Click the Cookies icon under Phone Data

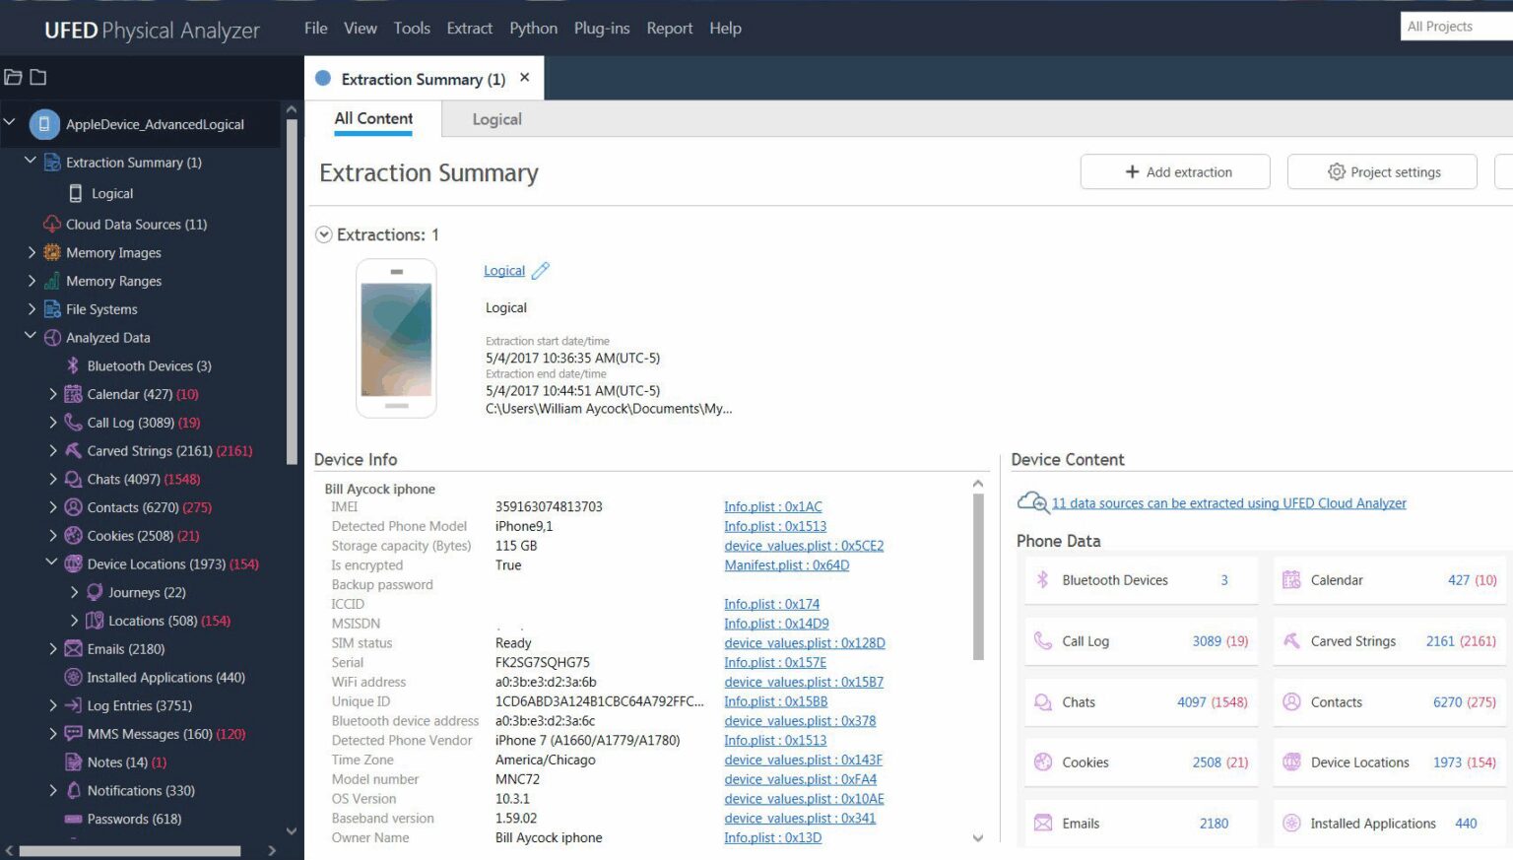1042,762
